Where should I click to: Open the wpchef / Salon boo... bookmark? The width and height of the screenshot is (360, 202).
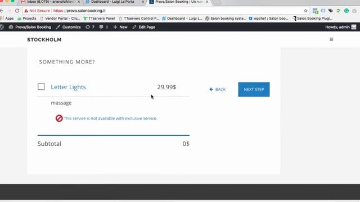(269, 19)
